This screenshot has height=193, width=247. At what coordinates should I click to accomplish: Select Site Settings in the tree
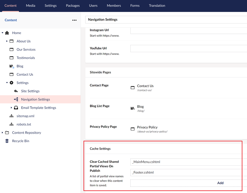[x=30, y=91]
